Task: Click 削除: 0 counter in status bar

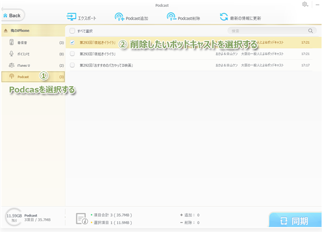Action: pos(190,222)
